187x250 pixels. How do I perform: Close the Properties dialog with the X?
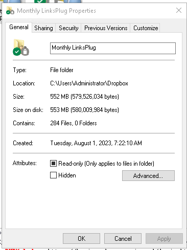tap(179, 10)
